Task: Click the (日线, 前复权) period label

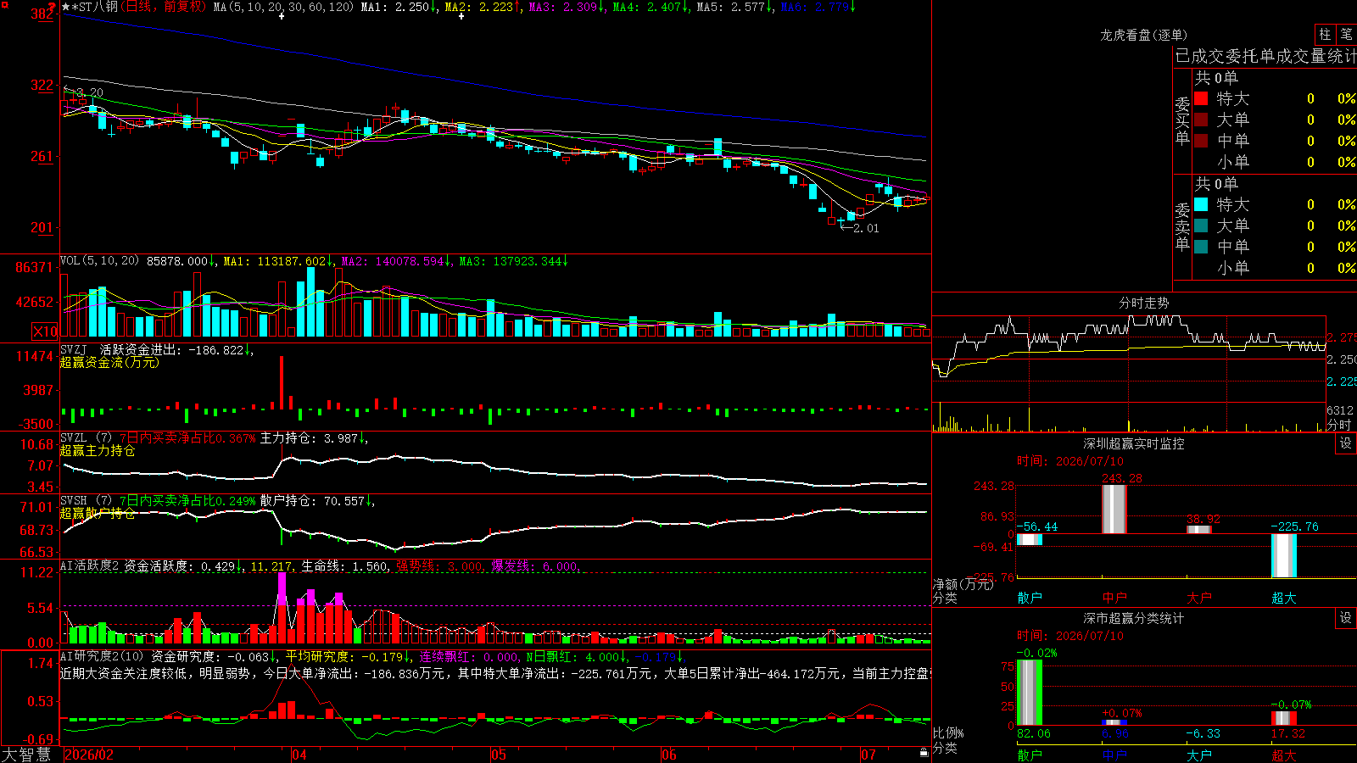Action: (x=165, y=7)
